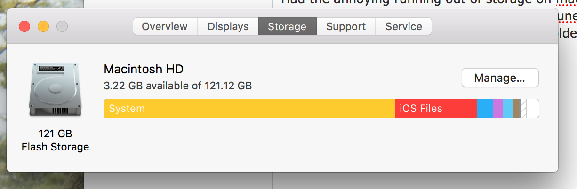Click the white free space segment
577x189 pixels.
pyautogui.click(x=533, y=109)
